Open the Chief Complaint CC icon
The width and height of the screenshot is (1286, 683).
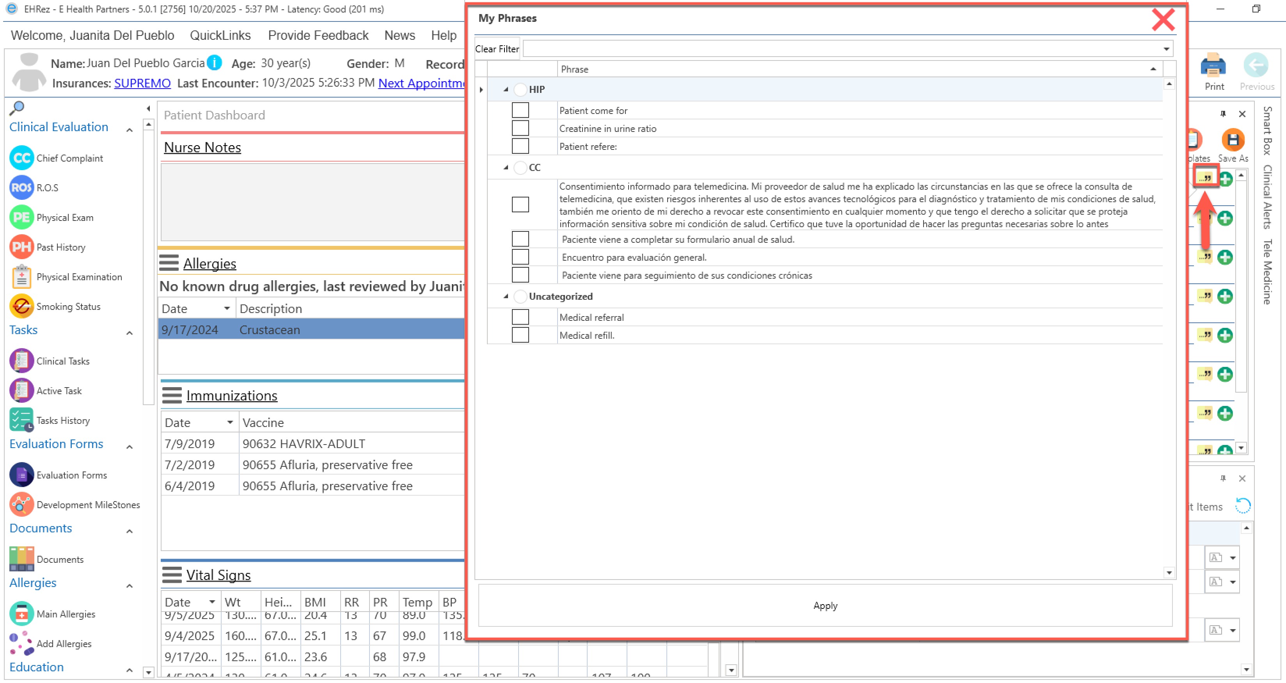21,158
